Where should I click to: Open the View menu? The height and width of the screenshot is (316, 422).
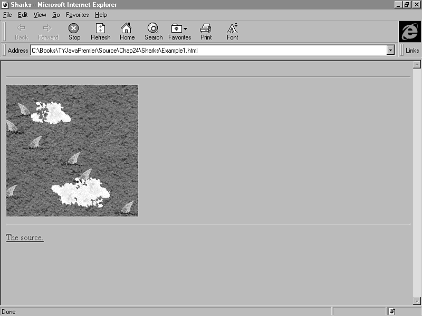pyautogui.click(x=40, y=15)
